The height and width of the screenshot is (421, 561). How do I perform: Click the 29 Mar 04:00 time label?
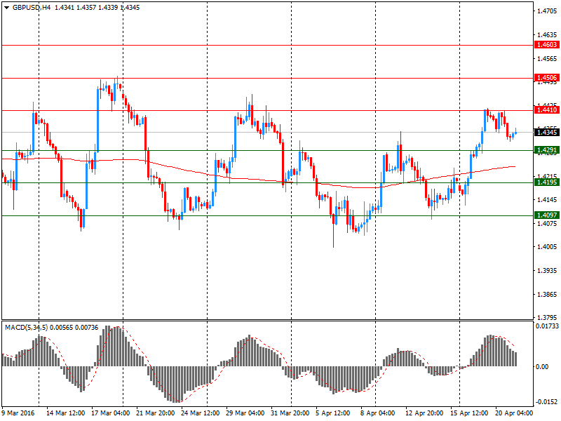pos(245,413)
